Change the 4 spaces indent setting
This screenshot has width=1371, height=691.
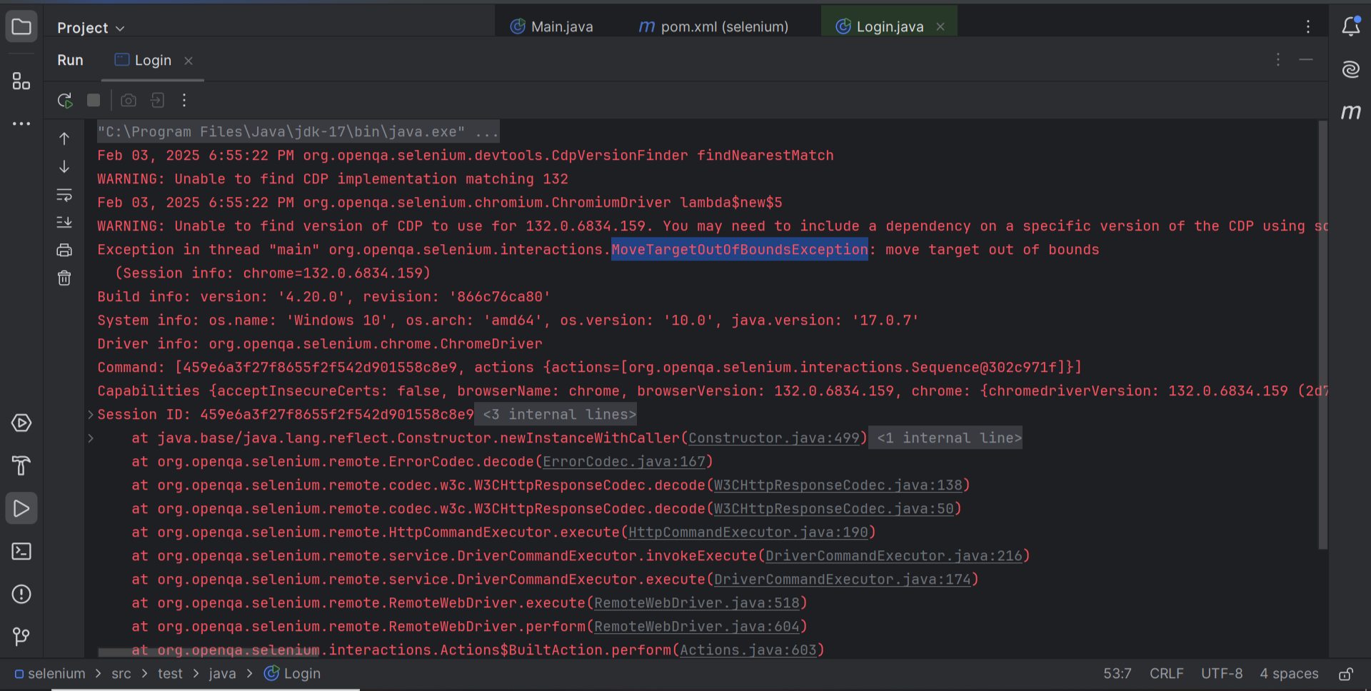pos(1289,674)
